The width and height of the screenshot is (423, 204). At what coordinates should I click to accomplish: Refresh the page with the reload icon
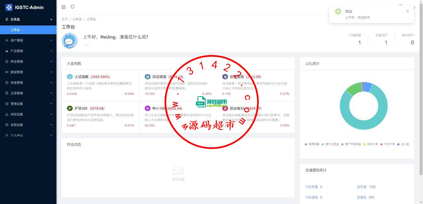pyautogui.click(x=73, y=7)
